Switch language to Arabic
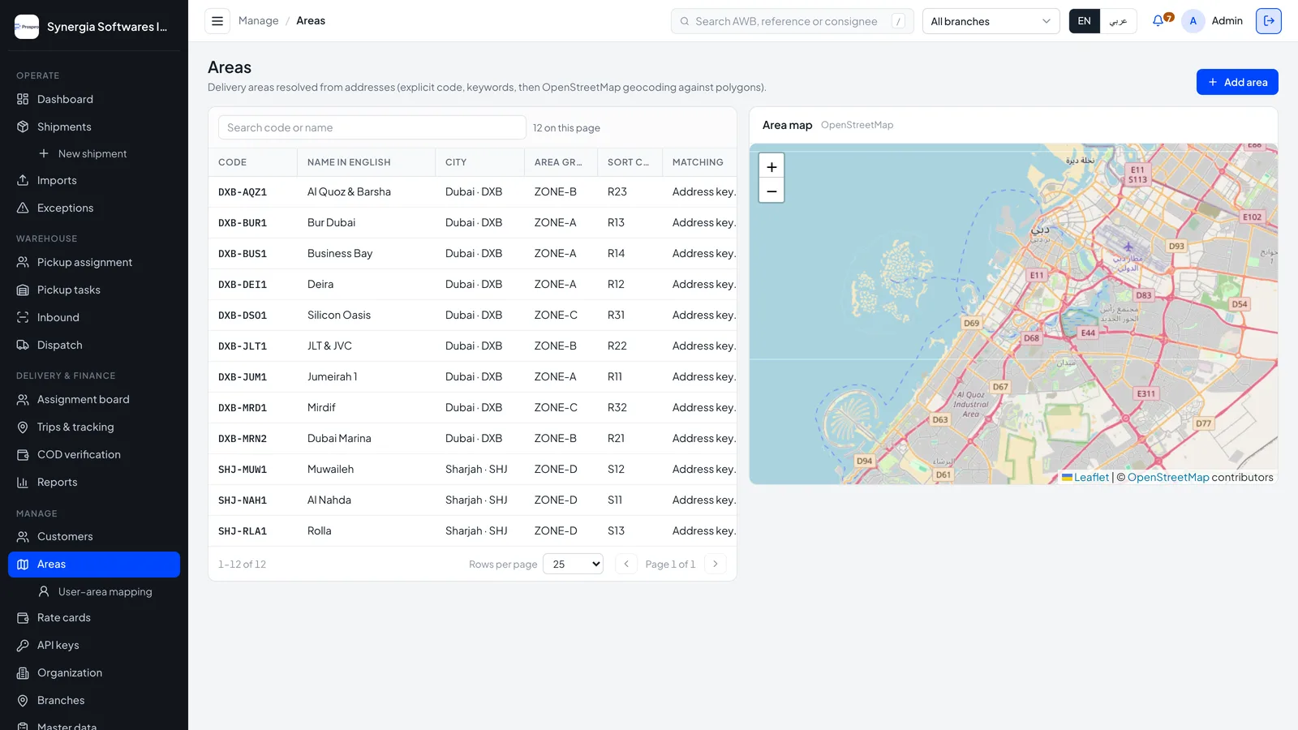Screen dimensions: 1298x730 pos(1119,21)
